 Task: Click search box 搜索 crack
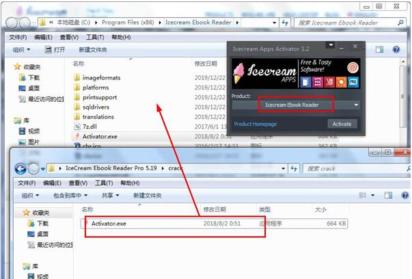pyautogui.click(x=357, y=168)
